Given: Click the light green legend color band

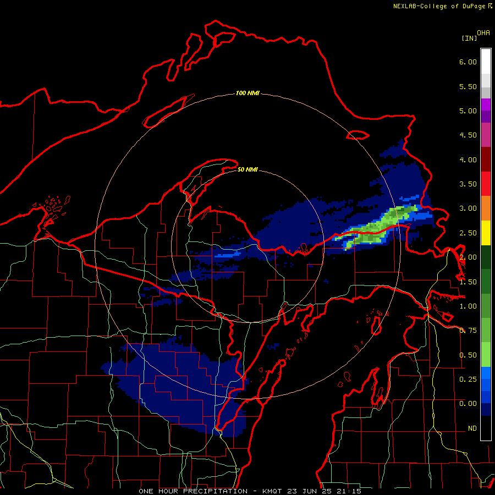Looking at the screenshot, I should [x=486, y=355].
